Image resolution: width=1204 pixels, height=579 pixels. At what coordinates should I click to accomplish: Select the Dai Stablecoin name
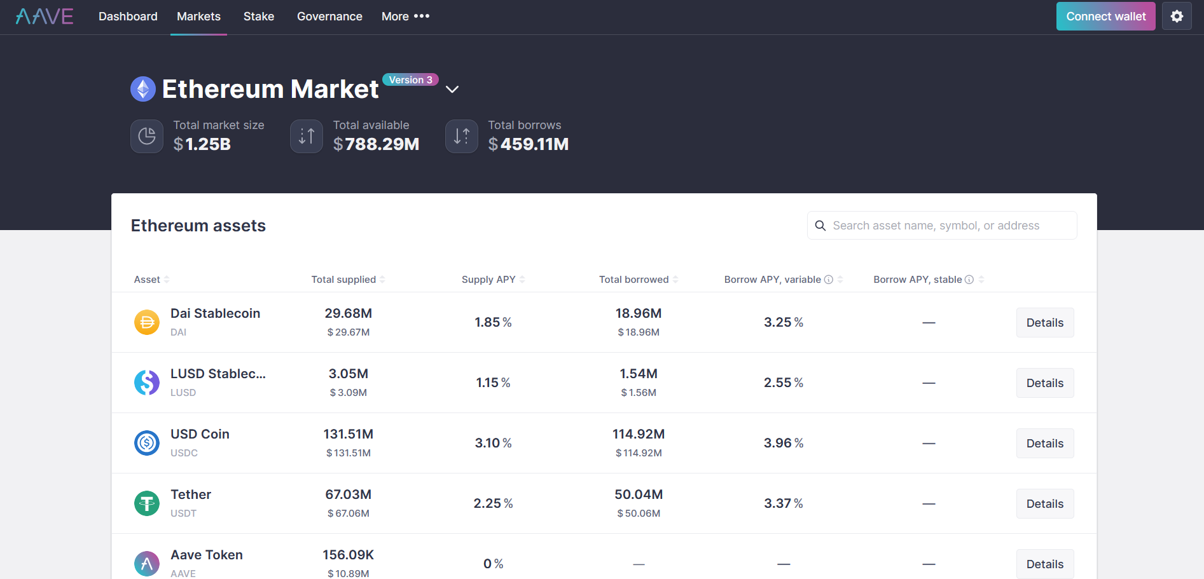click(x=215, y=313)
